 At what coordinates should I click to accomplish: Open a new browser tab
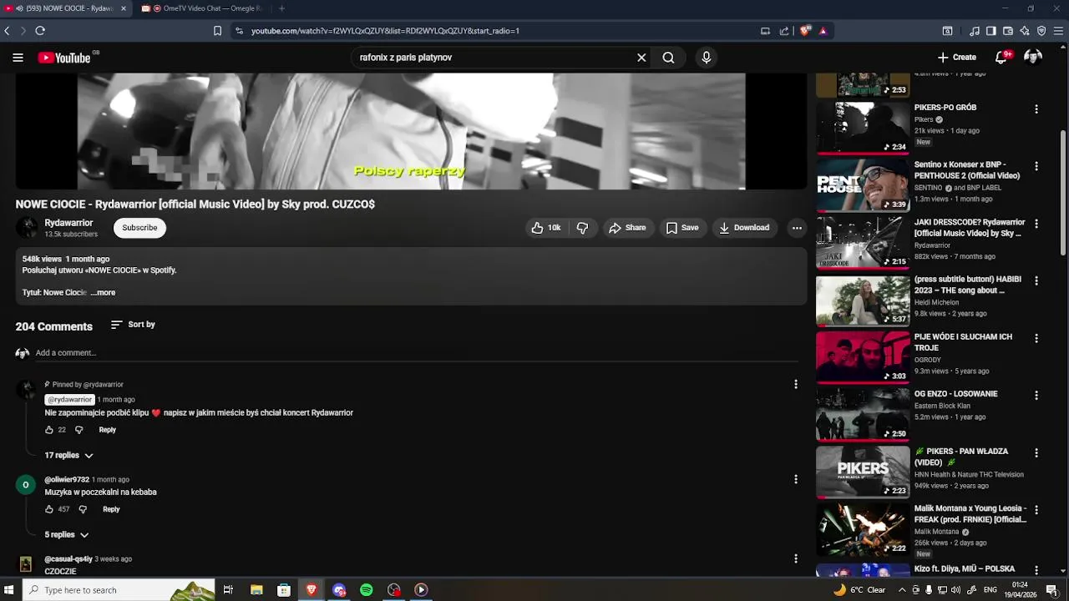point(281,8)
